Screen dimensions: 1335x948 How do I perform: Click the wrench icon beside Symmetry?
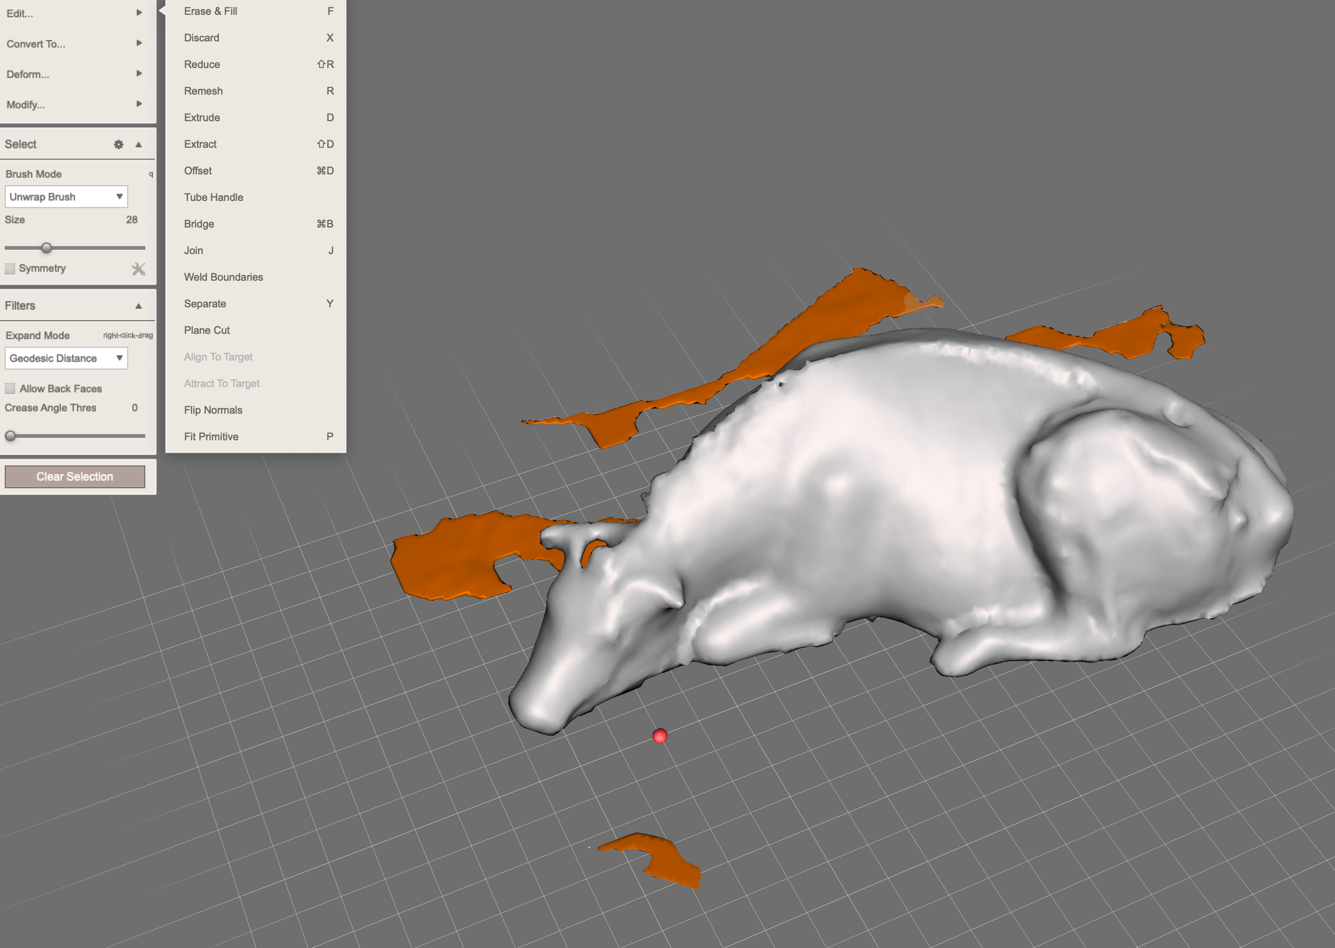[x=139, y=269]
